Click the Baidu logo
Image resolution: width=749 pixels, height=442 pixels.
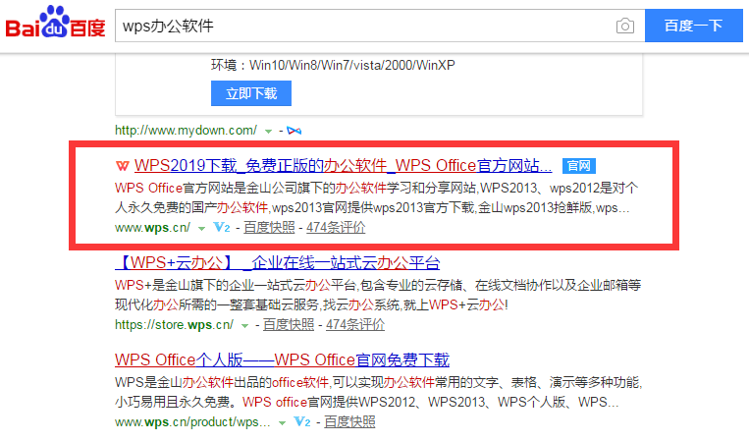pyautogui.click(x=55, y=23)
